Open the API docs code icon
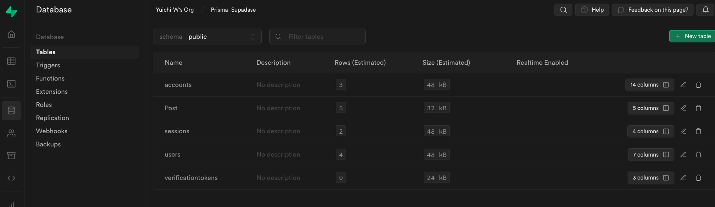Viewport: 715px width, 207px height. pos(11,178)
